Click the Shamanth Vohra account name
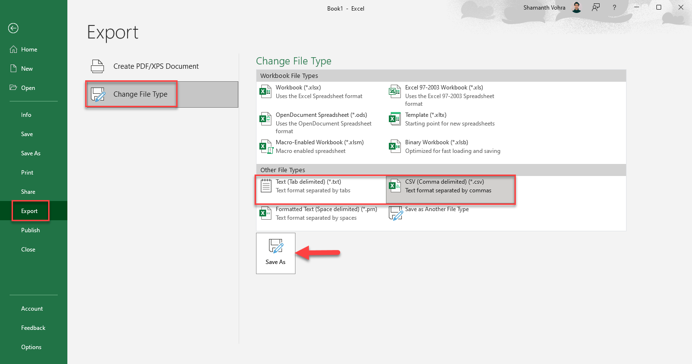The height and width of the screenshot is (364, 692). (544, 8)
